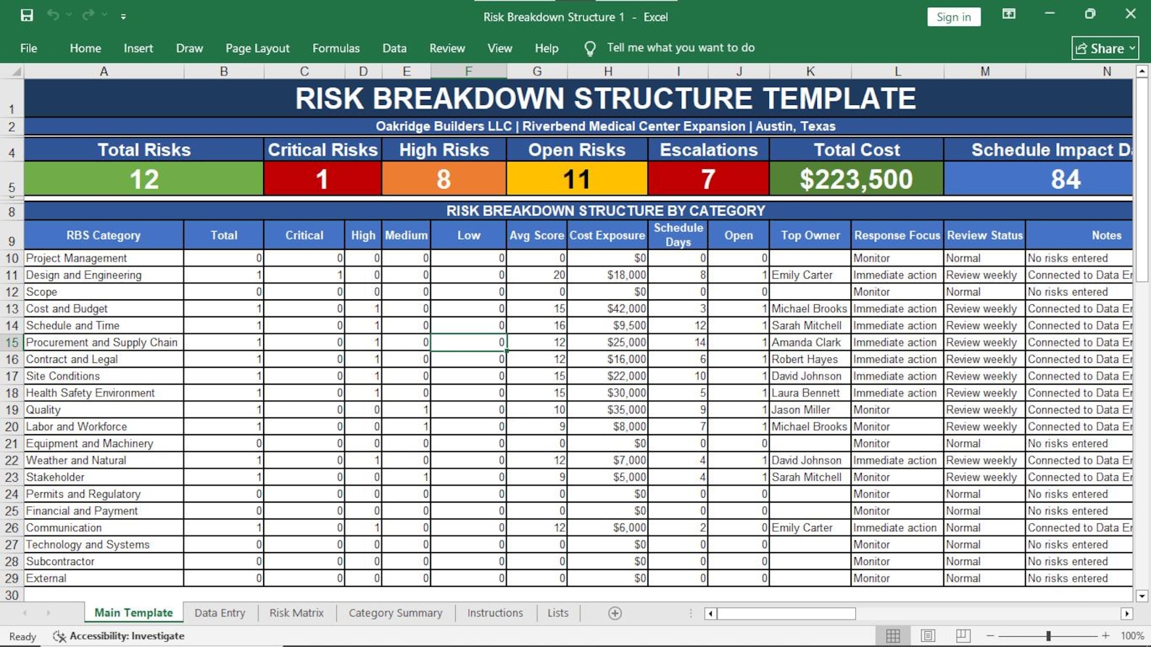The image size is (1151, 647).
Task: Select the $35,000 Quality cost cell
Action: 607,410
